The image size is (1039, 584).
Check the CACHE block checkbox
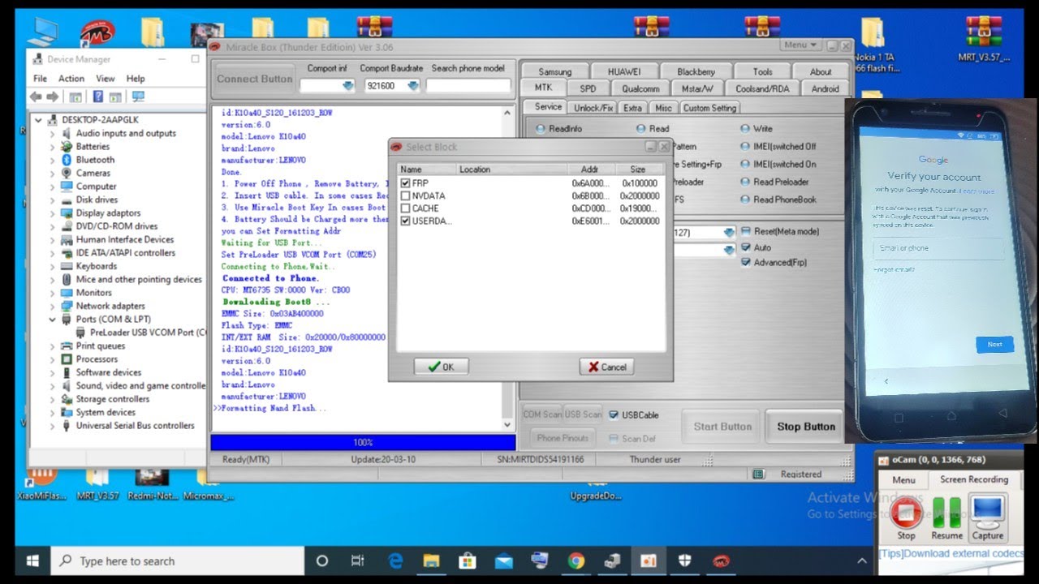coord(405,208)
